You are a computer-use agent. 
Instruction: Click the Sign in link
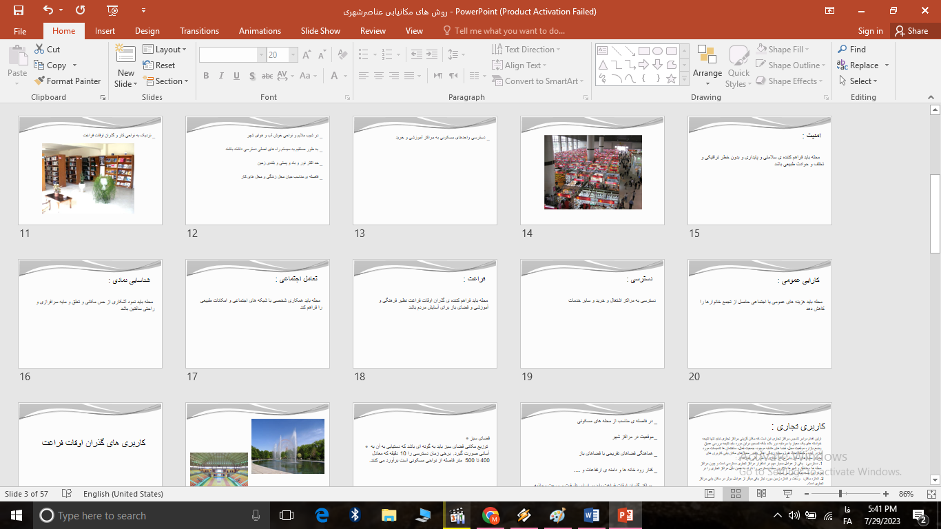point(870,31)
